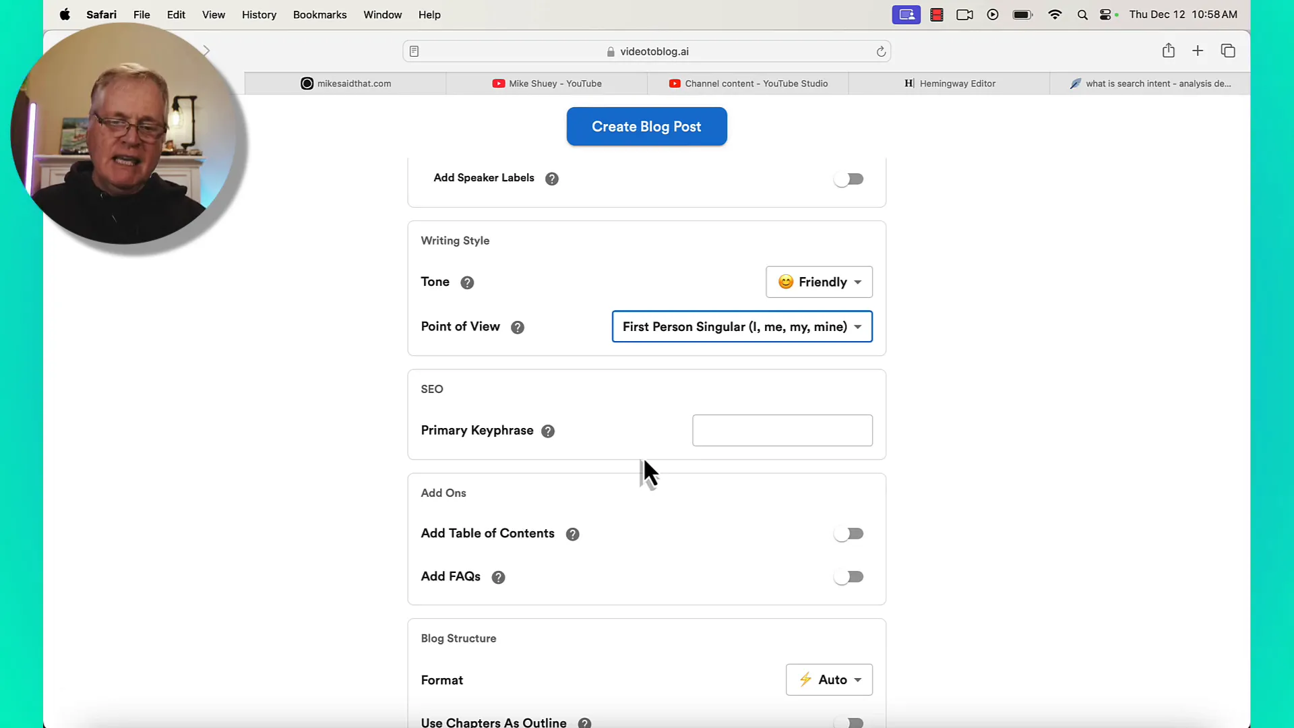
Task: Click the help icon for Use Chapters As Outline
Action: point(585,723)
